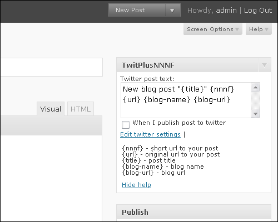Click the New Post button
This screenshot has height=222, width=278.
pyautogui.click(x=137, y=10)
